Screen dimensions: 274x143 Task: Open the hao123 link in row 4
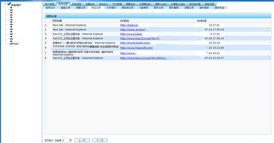pos(139,38)
